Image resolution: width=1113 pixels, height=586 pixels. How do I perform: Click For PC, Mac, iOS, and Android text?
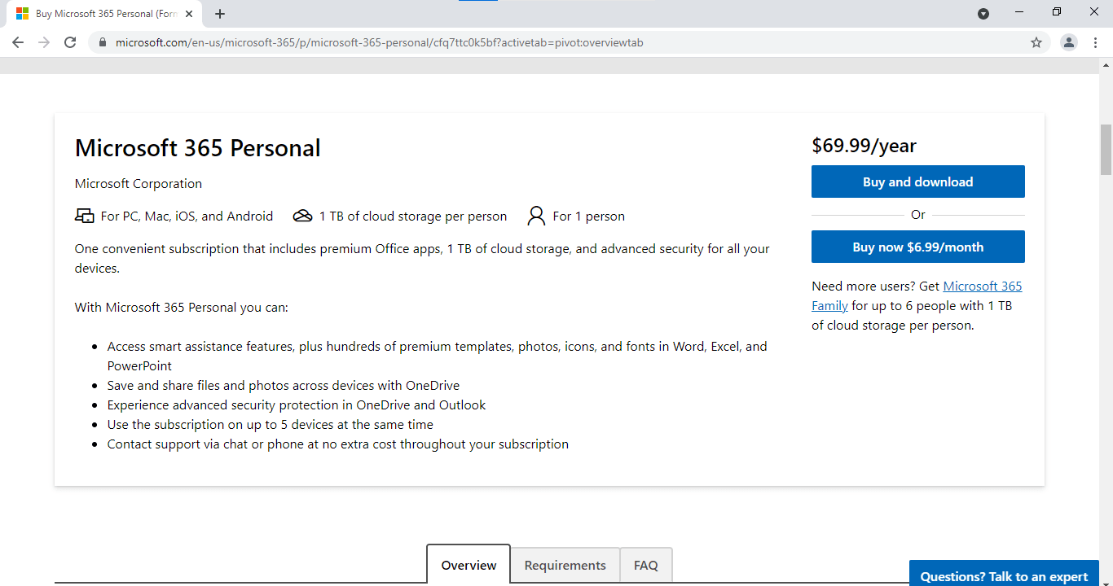click(187, 216)
